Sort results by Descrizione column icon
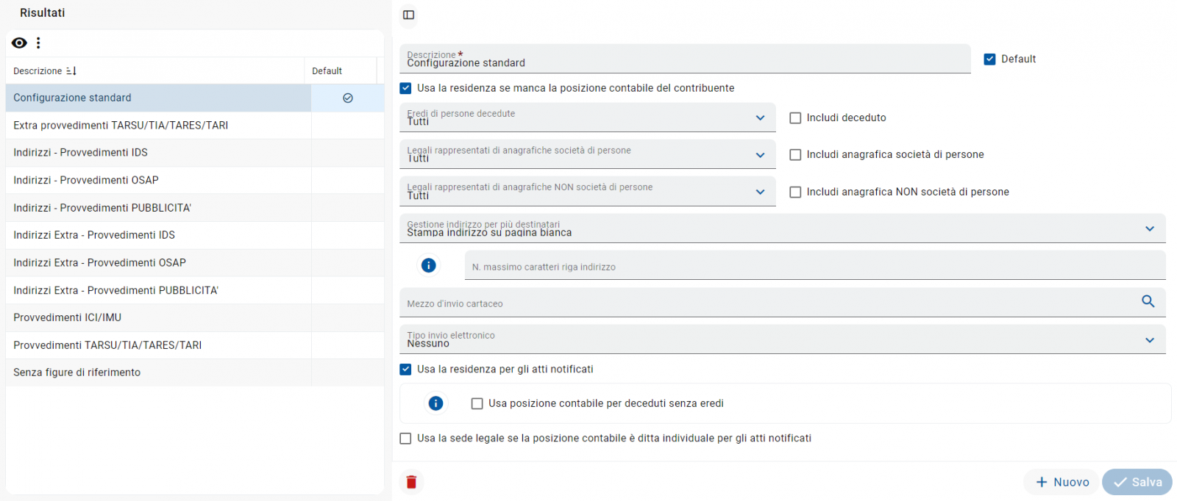Viewport: 1177px width, 501px height. 71,71
